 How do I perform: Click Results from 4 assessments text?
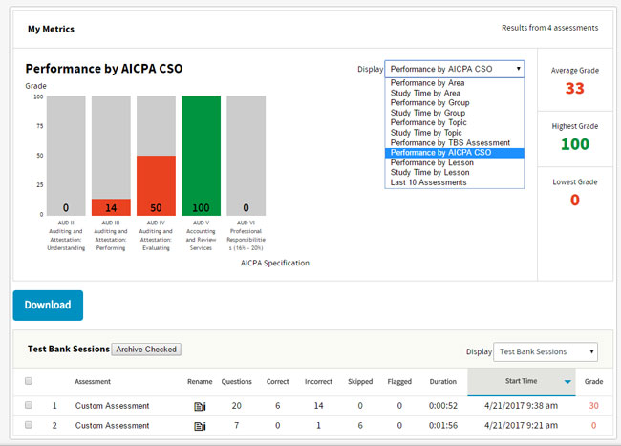pyautogui.click(x=549, y=28)
